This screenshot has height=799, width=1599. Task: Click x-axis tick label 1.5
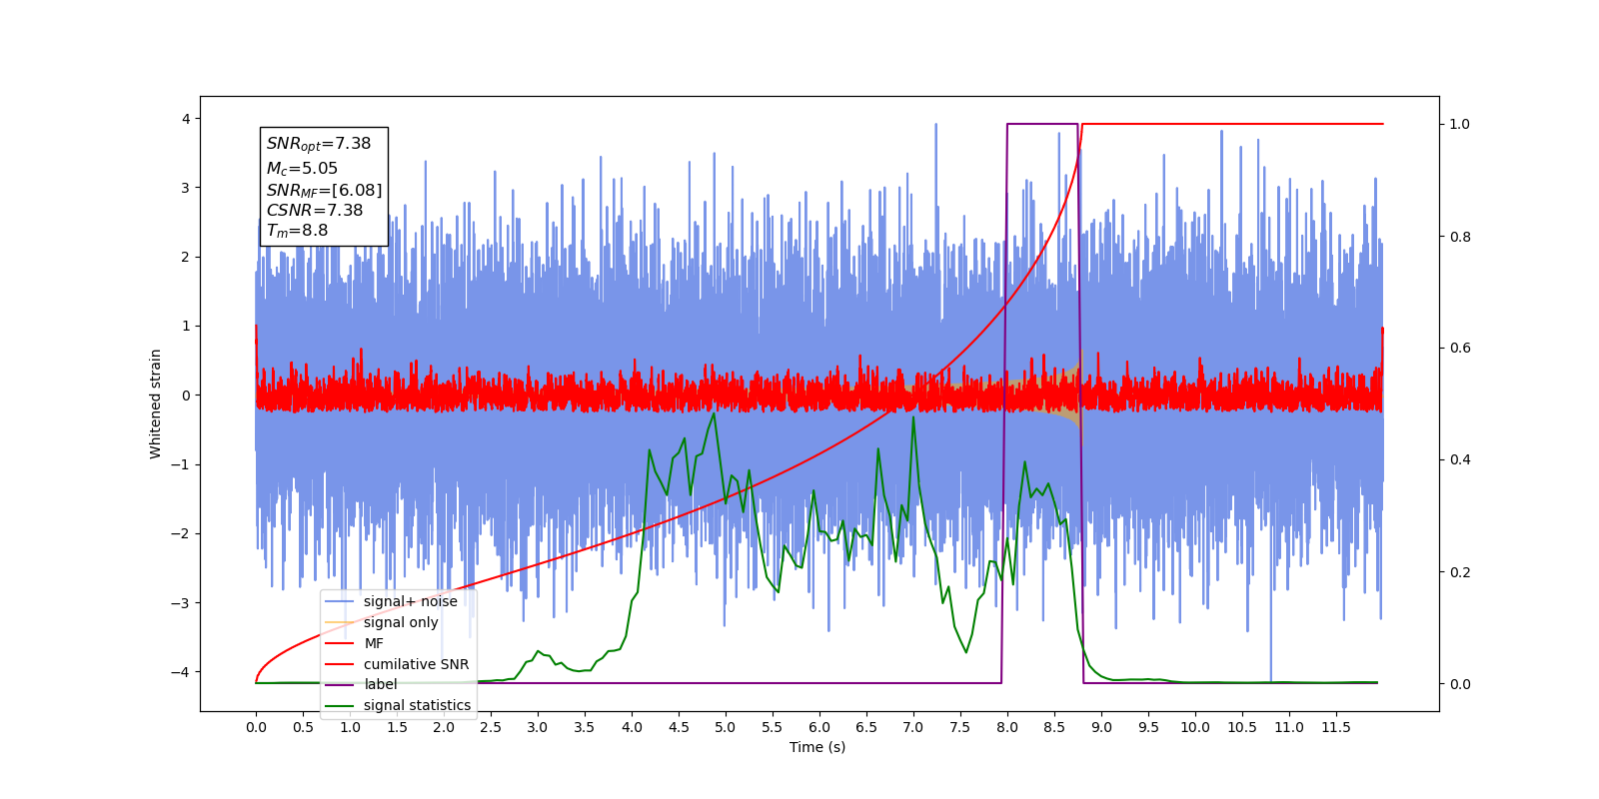coord(397,727)
